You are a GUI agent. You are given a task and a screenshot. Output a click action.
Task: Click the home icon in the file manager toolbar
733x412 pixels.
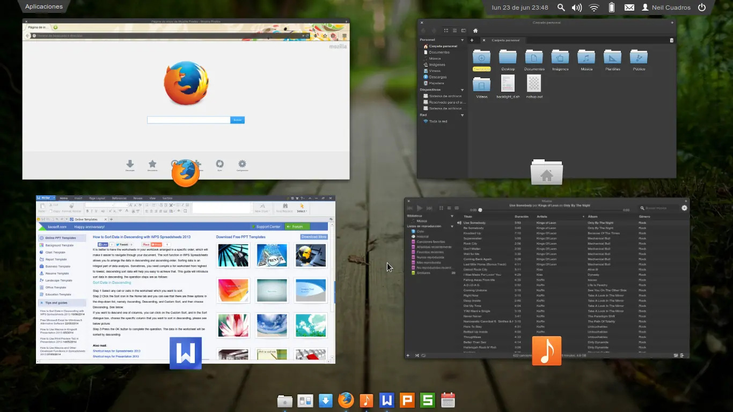[x=475, y=31]
